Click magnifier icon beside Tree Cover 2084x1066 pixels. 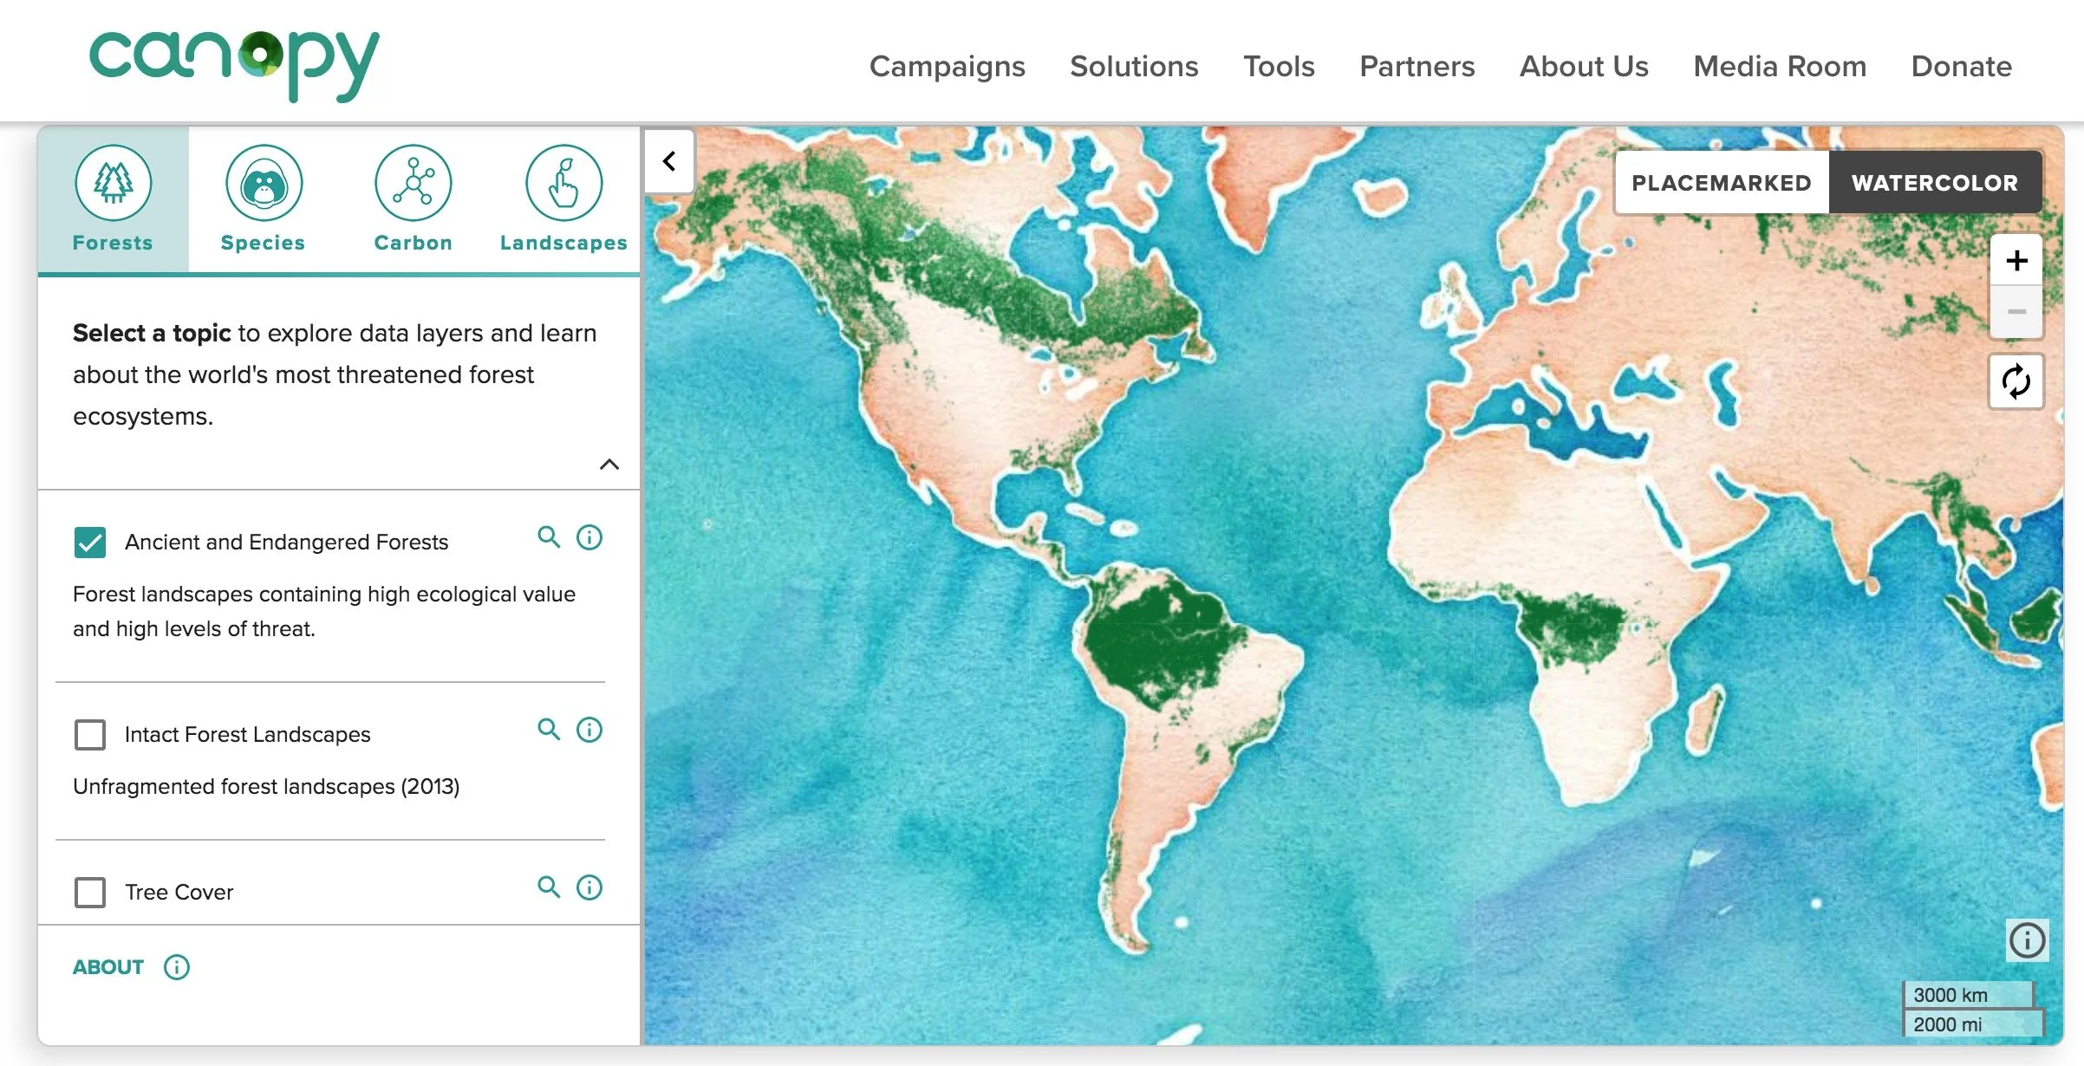(x=549, y=887)
